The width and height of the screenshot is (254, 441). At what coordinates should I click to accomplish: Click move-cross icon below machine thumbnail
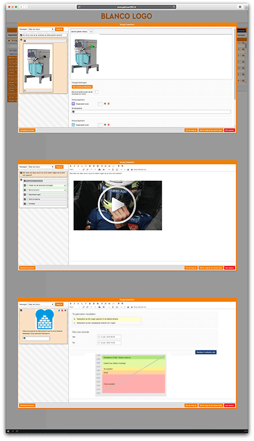click(x=25, y=91)
